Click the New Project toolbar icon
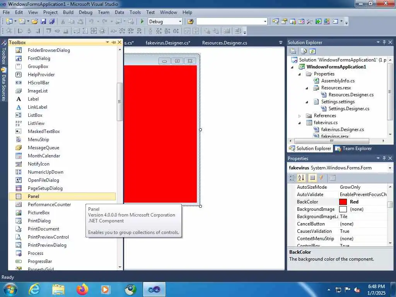The image size is (396, 297). pos(9,22)
